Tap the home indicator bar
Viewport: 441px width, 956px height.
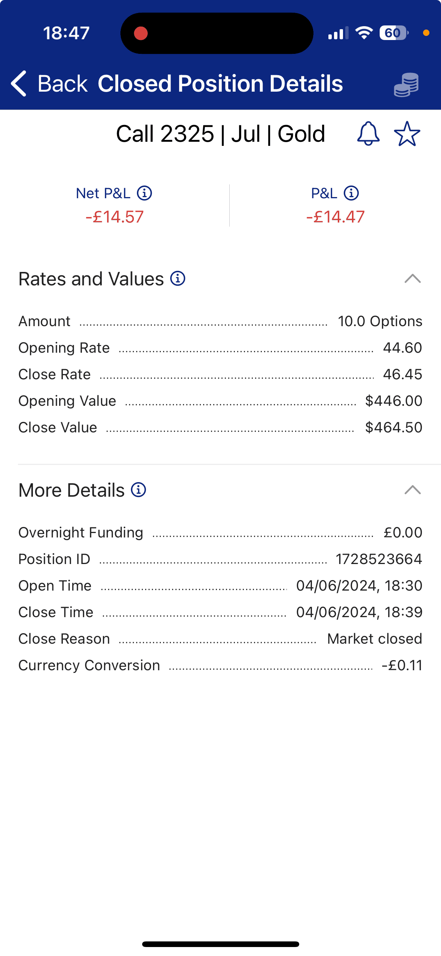pyautogui.click(x=220, y=944)
